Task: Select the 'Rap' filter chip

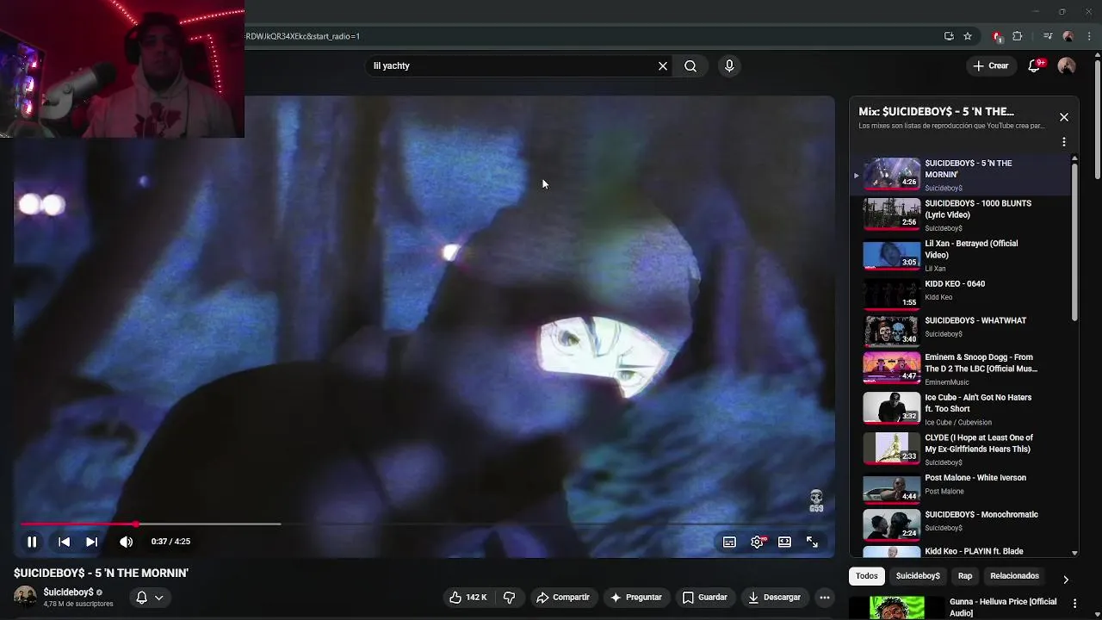Action: point(965,576)
